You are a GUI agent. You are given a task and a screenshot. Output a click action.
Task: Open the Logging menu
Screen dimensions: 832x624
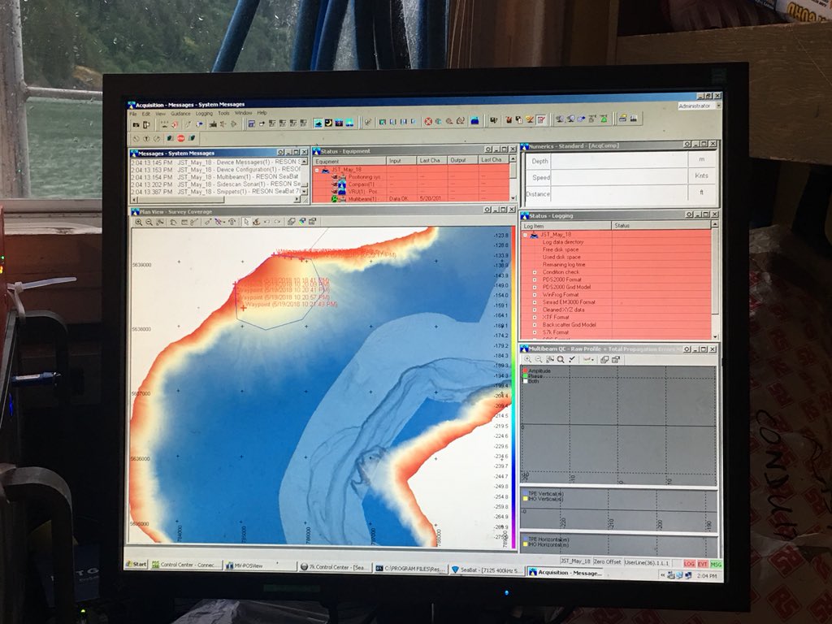pyautogui.click(x=204, y=114)
